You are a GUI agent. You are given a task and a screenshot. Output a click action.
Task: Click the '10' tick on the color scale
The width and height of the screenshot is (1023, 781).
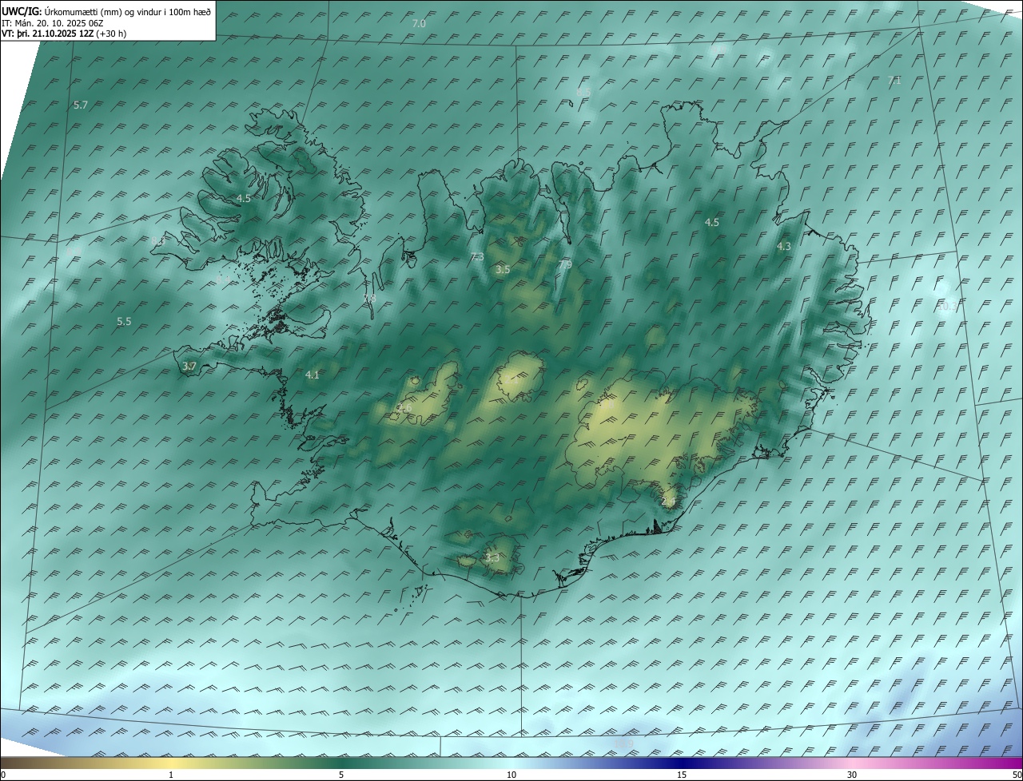[x=511, y=775]
